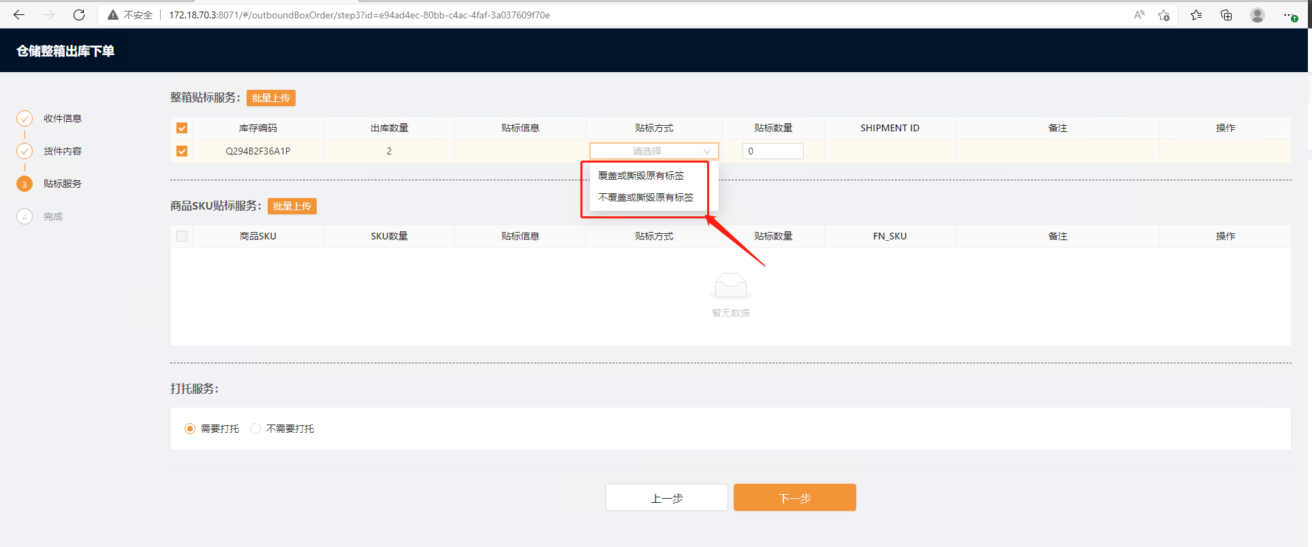This screenshot has width=1312, height=547.
Task: Click the step 1 收件信息 checkmark icon
Action: 25,118
